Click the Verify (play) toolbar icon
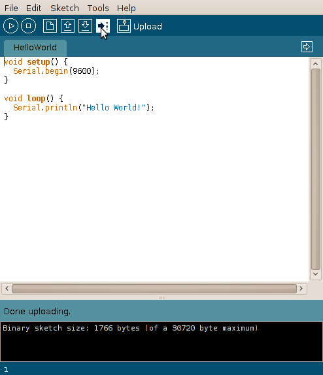323x375 pixels. pyautogui.click(x=10, y=26)
